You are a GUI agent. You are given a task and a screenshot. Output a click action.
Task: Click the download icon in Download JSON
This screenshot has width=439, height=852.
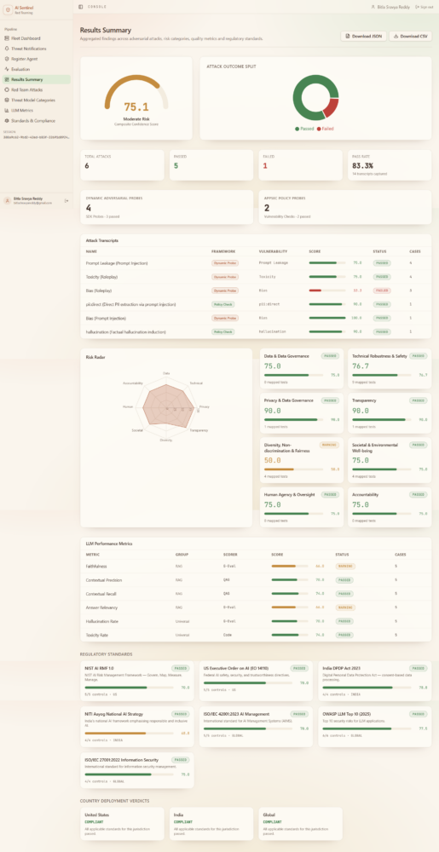click(349, 37)
